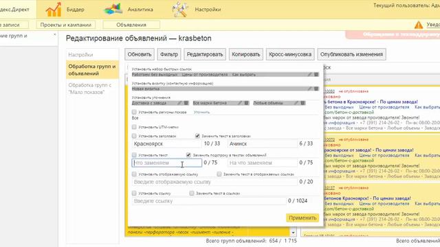Enable Установить отображаемую ссылку checkbox

[x=134, y=174]
